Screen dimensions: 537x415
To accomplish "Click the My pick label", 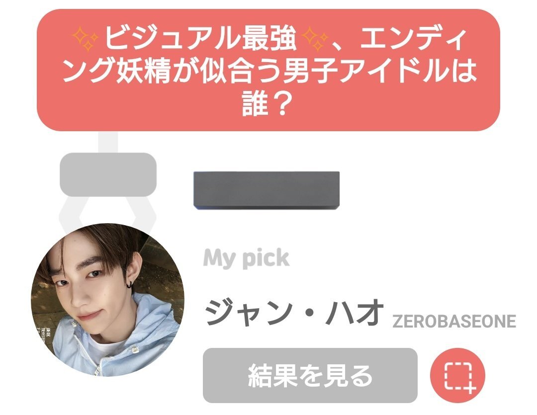I will (246, 258).
